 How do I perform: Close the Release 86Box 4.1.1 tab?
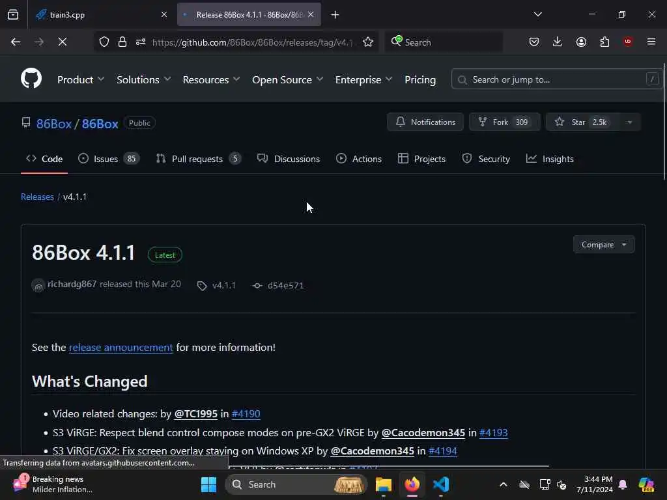coord(311,14)
